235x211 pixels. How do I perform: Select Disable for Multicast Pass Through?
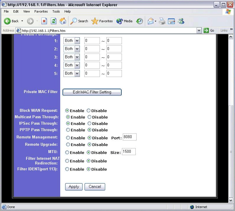90,117
